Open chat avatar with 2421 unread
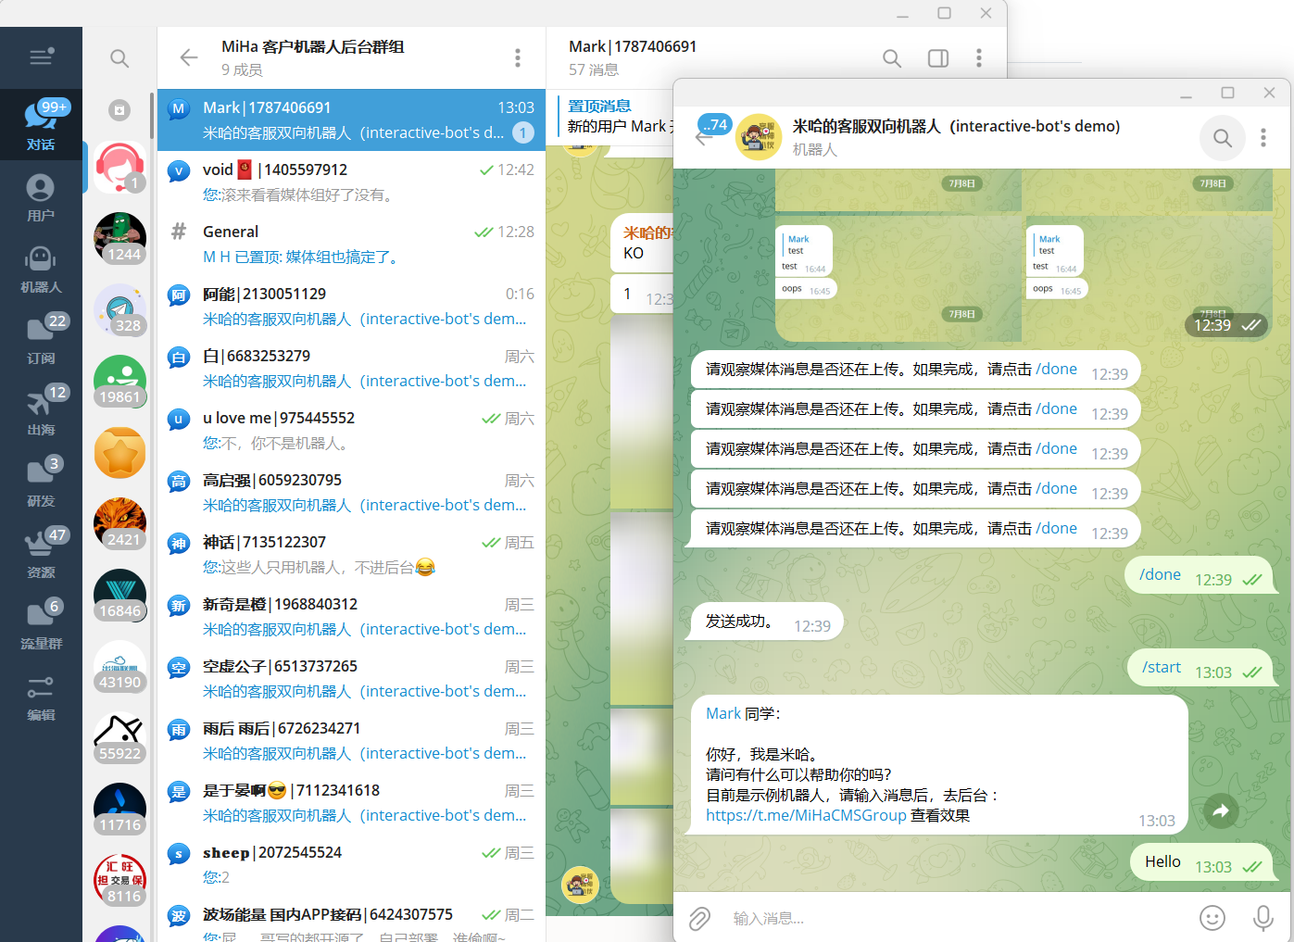1294x942 pixels. (119, 523)
